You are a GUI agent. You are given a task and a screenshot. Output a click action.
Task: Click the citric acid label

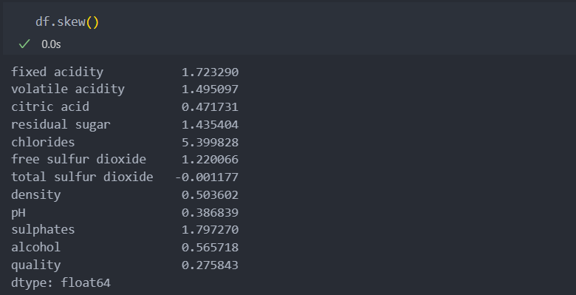click(x=50, y=106)
